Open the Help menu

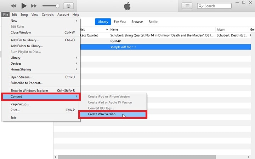[x=76, y=14]
